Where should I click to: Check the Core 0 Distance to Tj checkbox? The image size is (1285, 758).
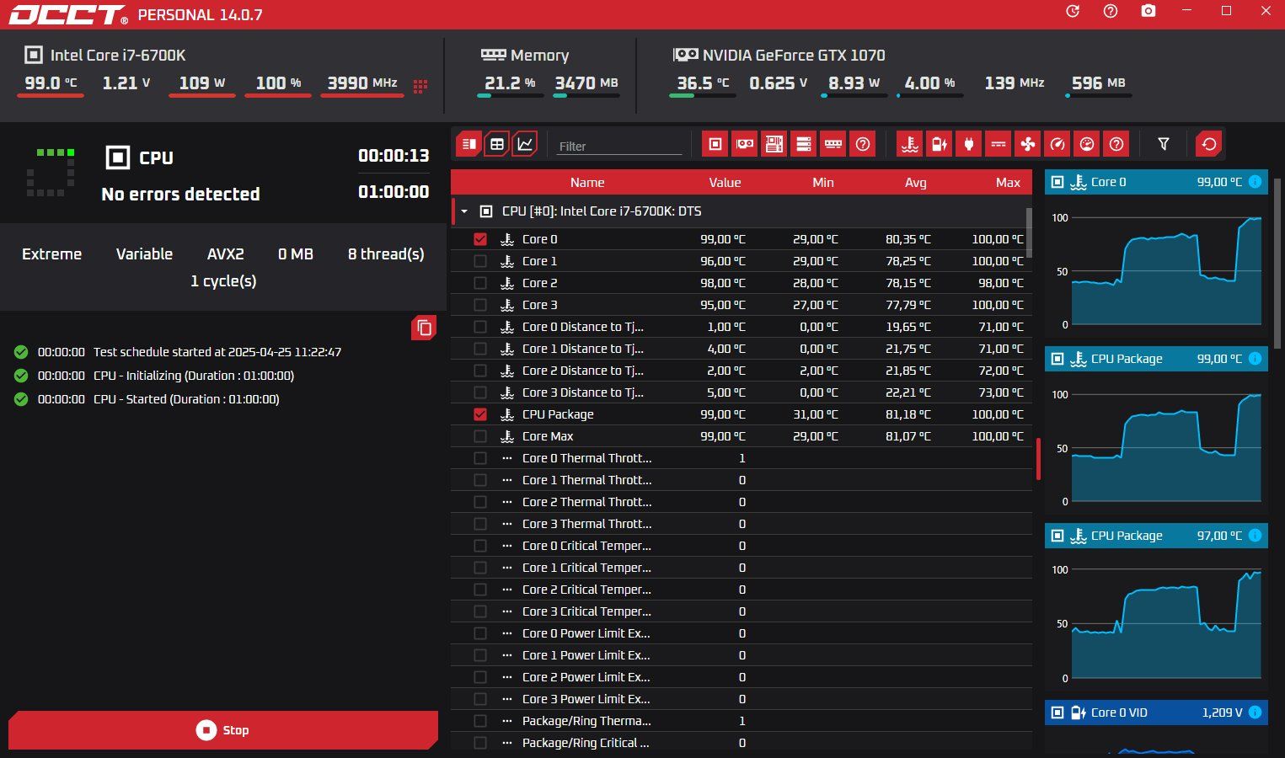pyautogui.click(x=480, y=327)
